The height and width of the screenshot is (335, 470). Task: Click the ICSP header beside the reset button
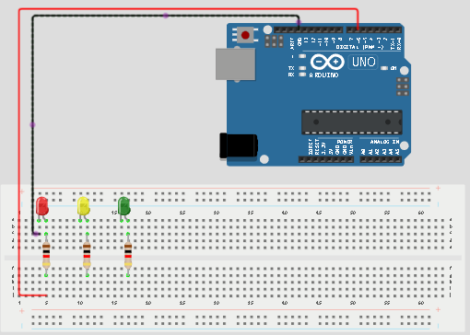coord(274,41)
